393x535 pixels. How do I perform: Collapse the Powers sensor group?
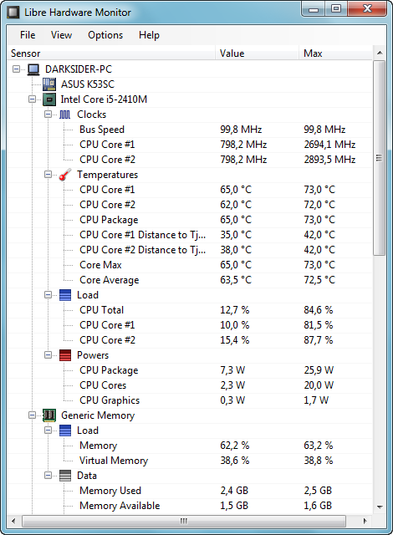(x=48, y=355)
